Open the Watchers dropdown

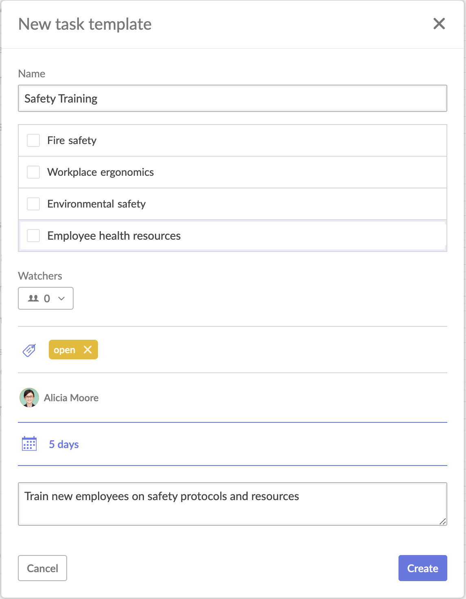tap(46, 298)
